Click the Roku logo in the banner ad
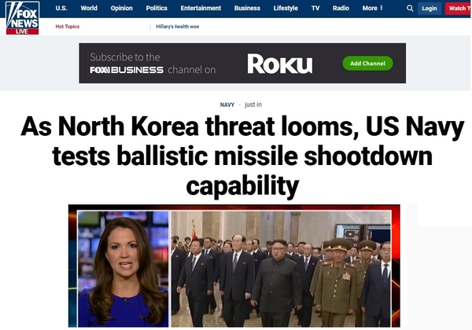Viewport: 472px width, 330px height. click(280, 64)
